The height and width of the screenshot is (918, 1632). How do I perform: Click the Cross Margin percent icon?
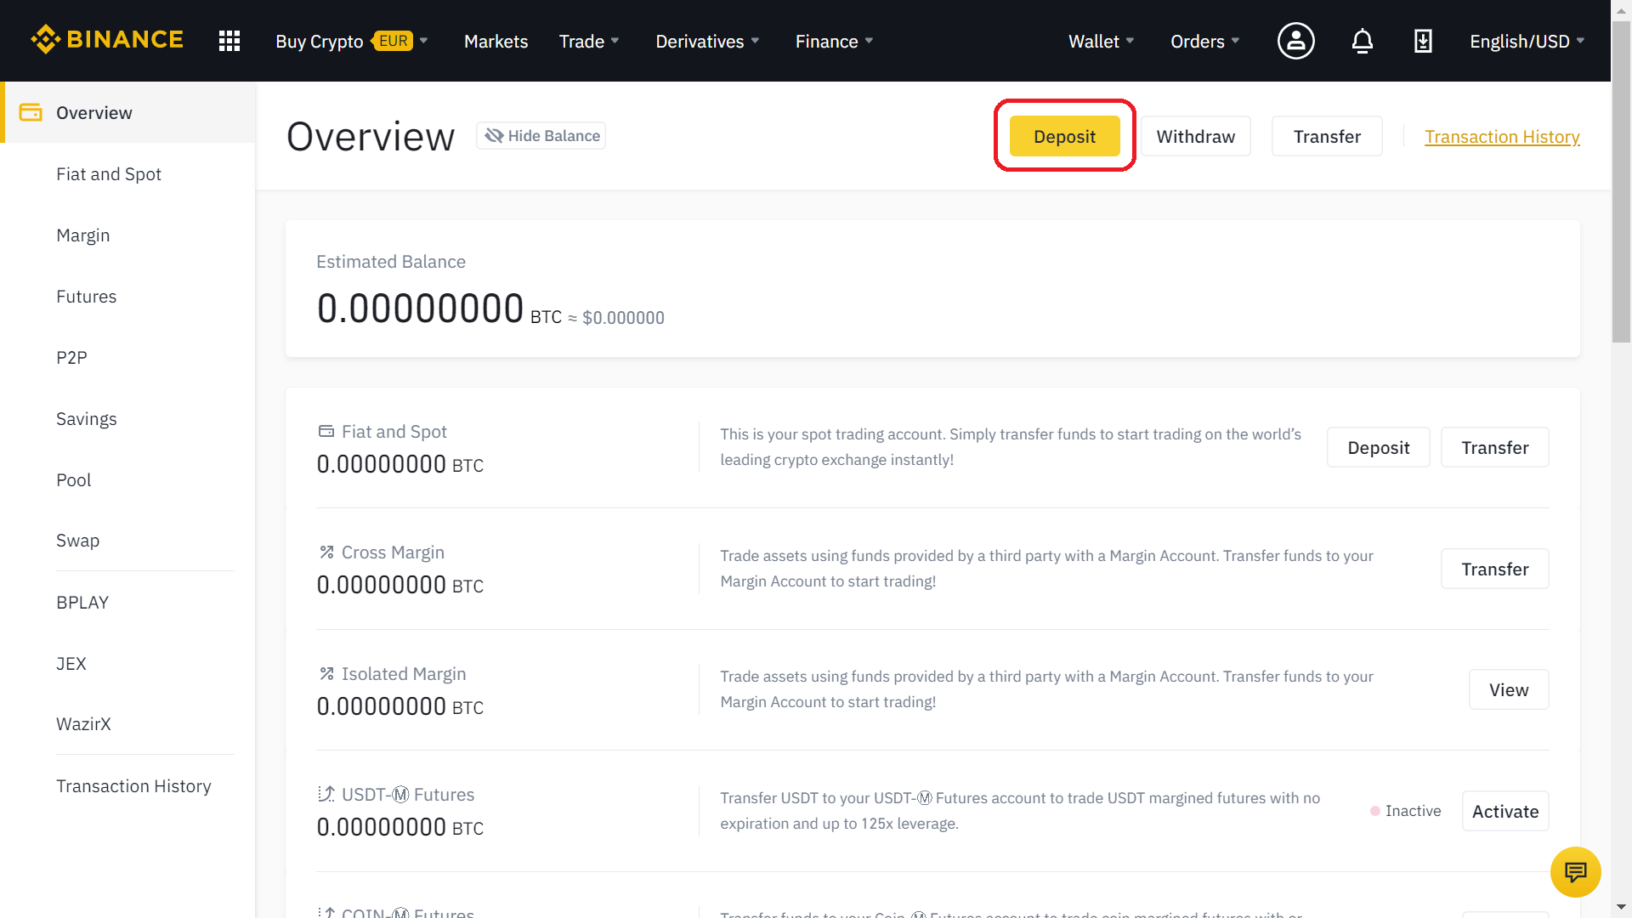pos(326,552)
